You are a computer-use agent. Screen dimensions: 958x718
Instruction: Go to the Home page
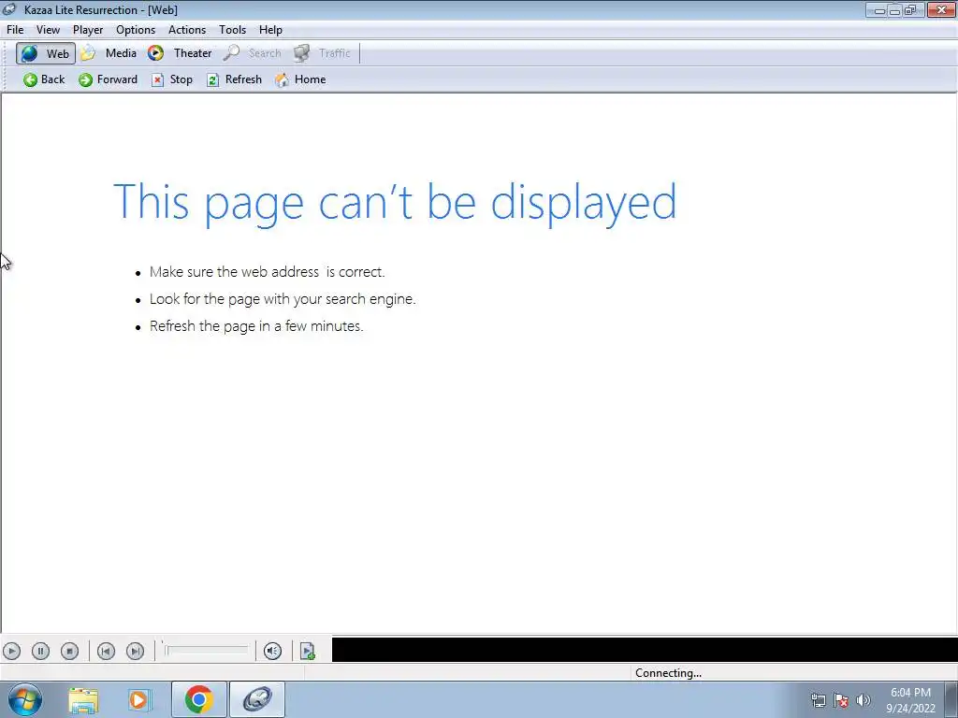click(300, 79)
